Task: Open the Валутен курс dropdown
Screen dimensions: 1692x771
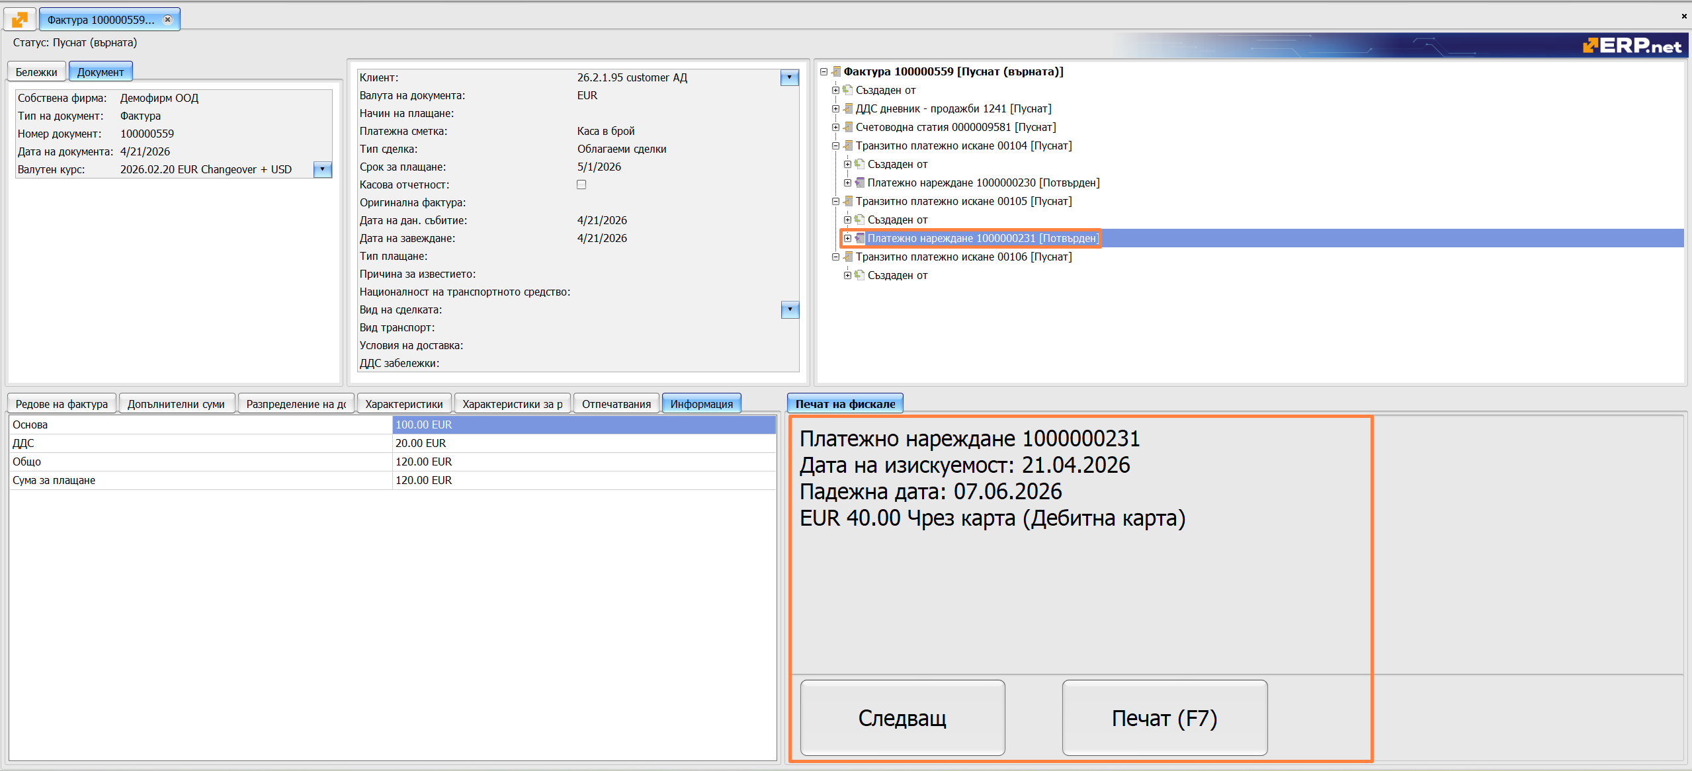Action: coord(322,169)
